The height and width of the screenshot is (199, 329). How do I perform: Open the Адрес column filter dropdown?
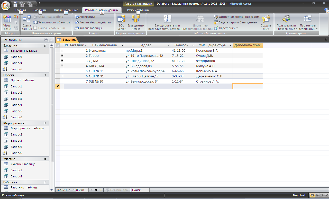tap(169, 45)
